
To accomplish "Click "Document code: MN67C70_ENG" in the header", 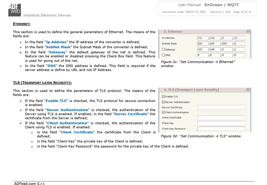I will click(184, 12).
